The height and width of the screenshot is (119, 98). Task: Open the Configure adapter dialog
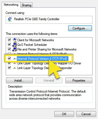click(80, 28)
